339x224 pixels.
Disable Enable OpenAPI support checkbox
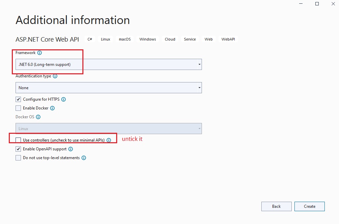[x=18, y=149]
